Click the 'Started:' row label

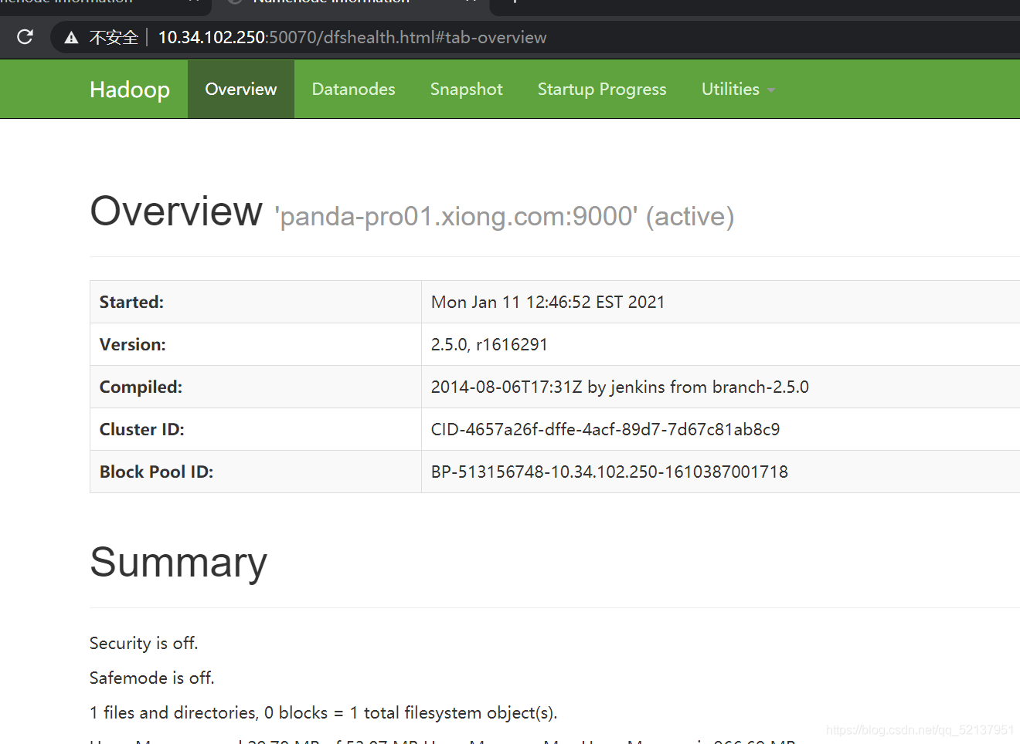tap(131, 302)
